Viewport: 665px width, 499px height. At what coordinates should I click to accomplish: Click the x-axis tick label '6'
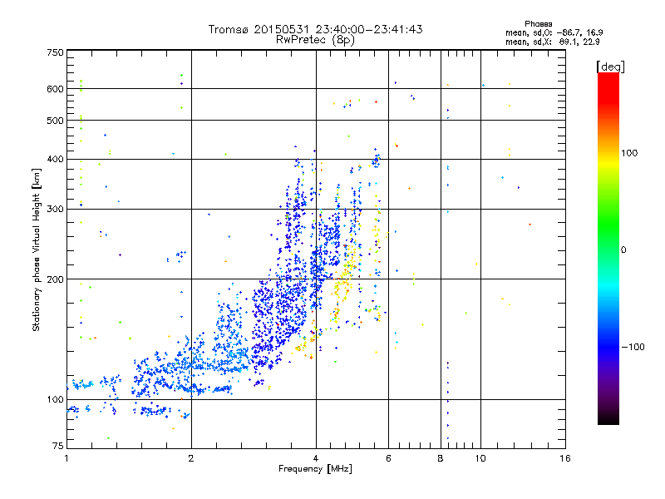tap(388, 458)
